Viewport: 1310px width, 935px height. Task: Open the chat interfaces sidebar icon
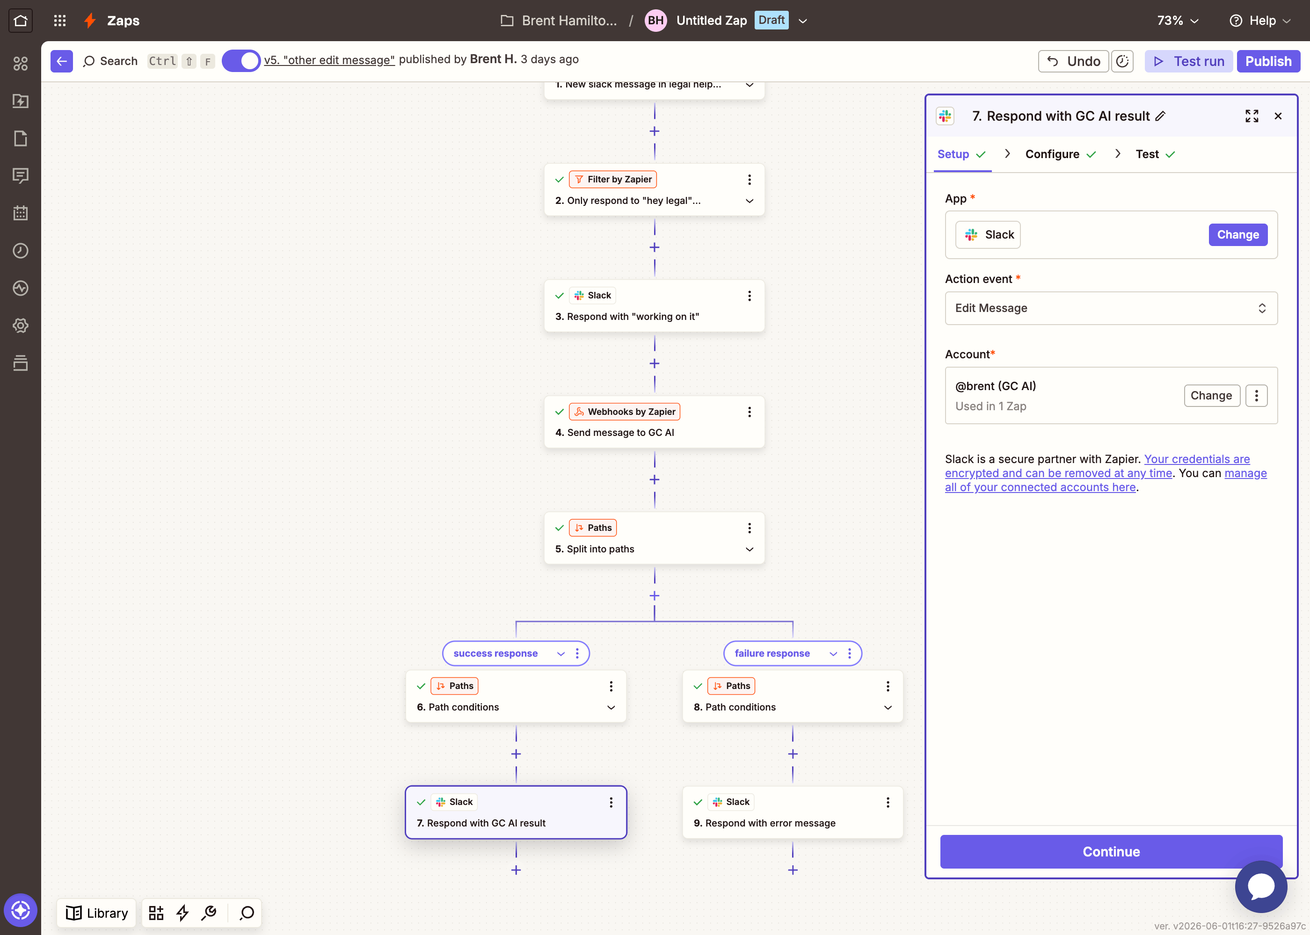(21, 175)
